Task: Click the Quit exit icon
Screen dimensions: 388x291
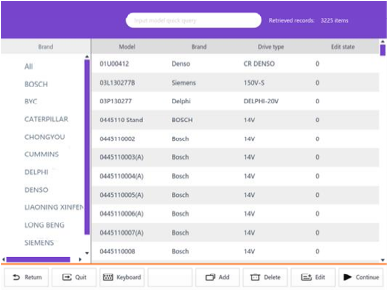Action: pos(67,278)
